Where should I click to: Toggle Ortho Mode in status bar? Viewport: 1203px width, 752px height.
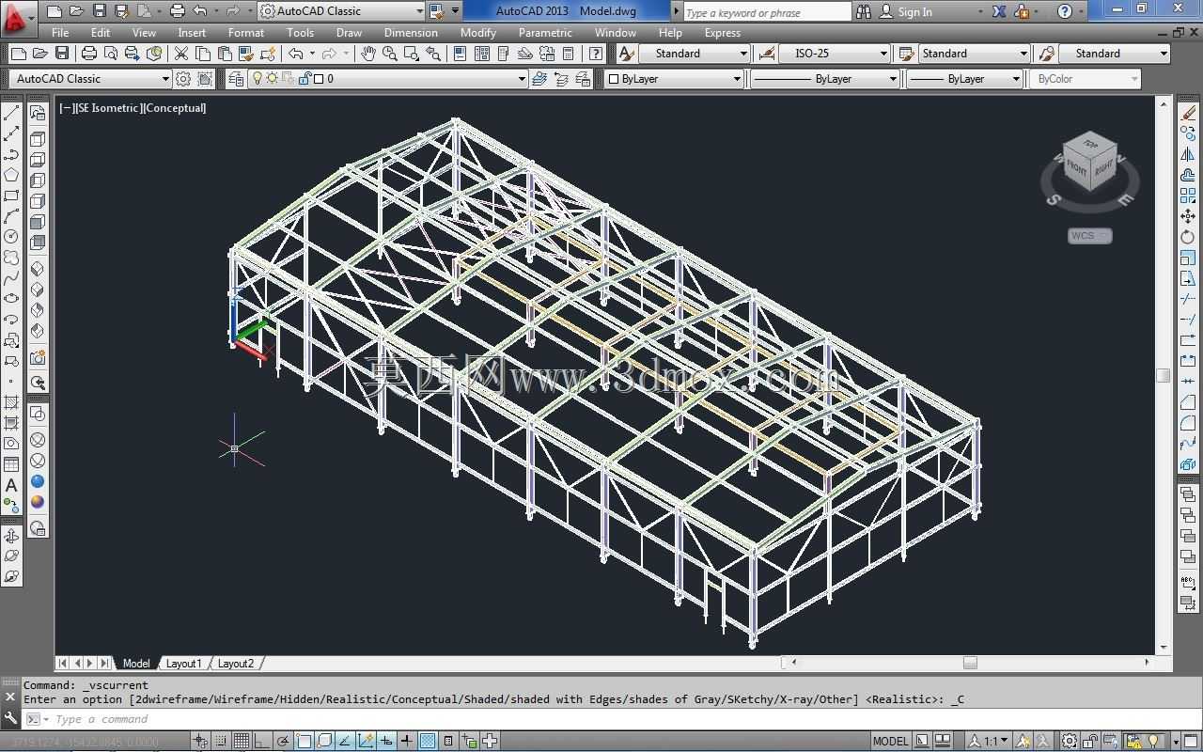(x=262, y=741)
